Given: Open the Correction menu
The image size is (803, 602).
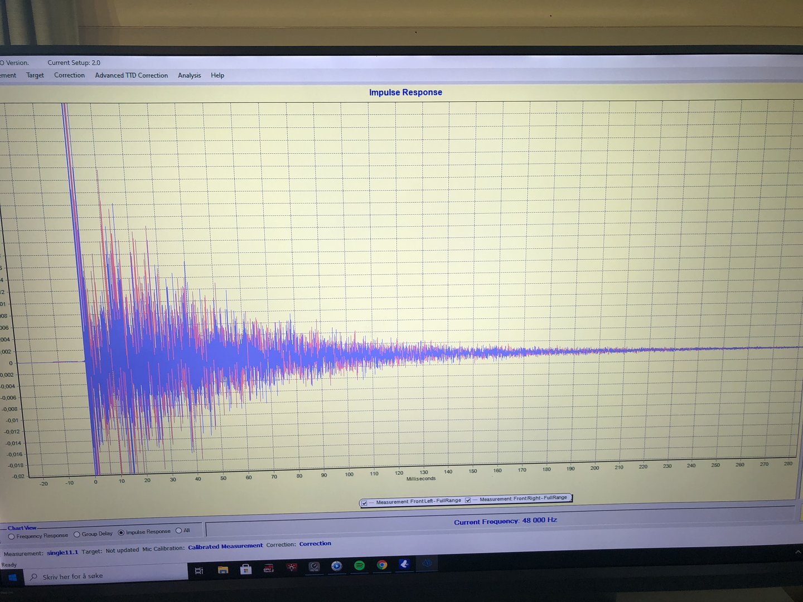Looking at the screenshot, I should coord(69,75).
